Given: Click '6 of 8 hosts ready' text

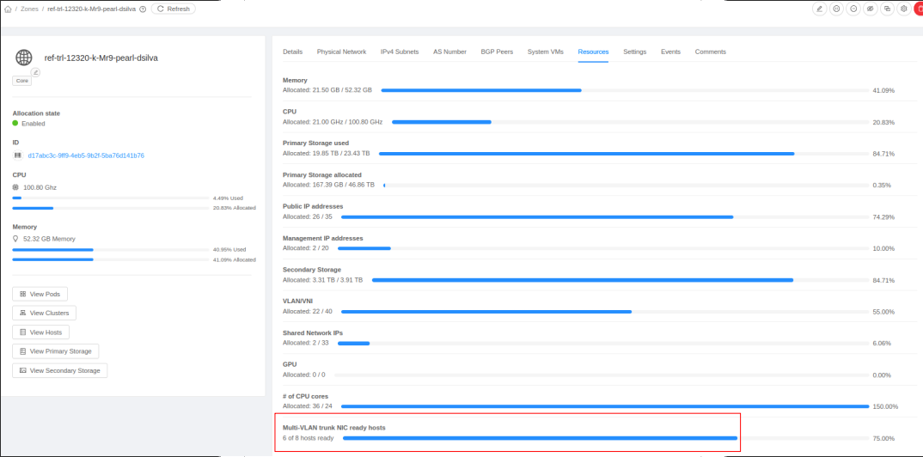Looking at the screenshot, I should point(308,438).
